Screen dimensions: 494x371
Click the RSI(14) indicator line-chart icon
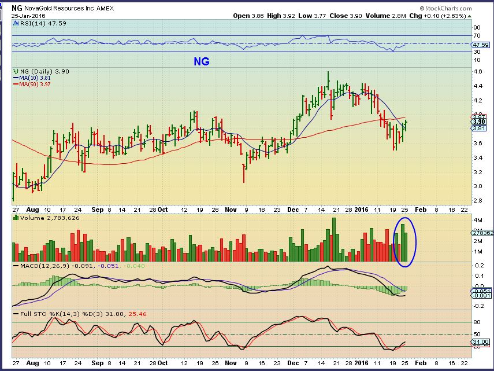[x=16, y=23]
